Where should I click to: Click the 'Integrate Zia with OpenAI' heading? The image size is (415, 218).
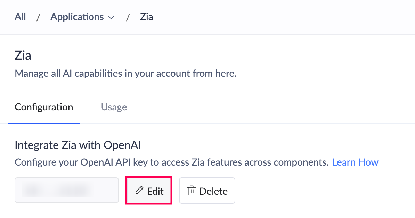pyautogui.click(x=78, y=145)
